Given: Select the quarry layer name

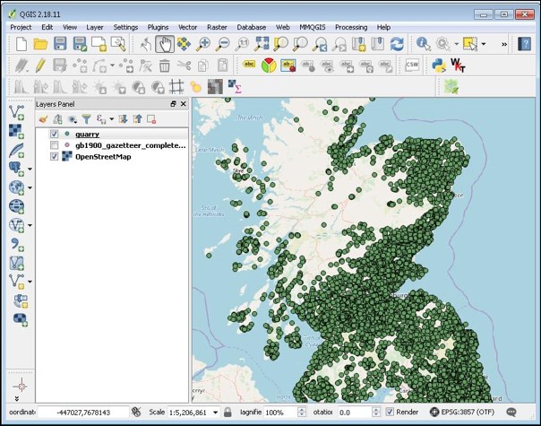Looking at the screenshot, I should pos(87,134).
